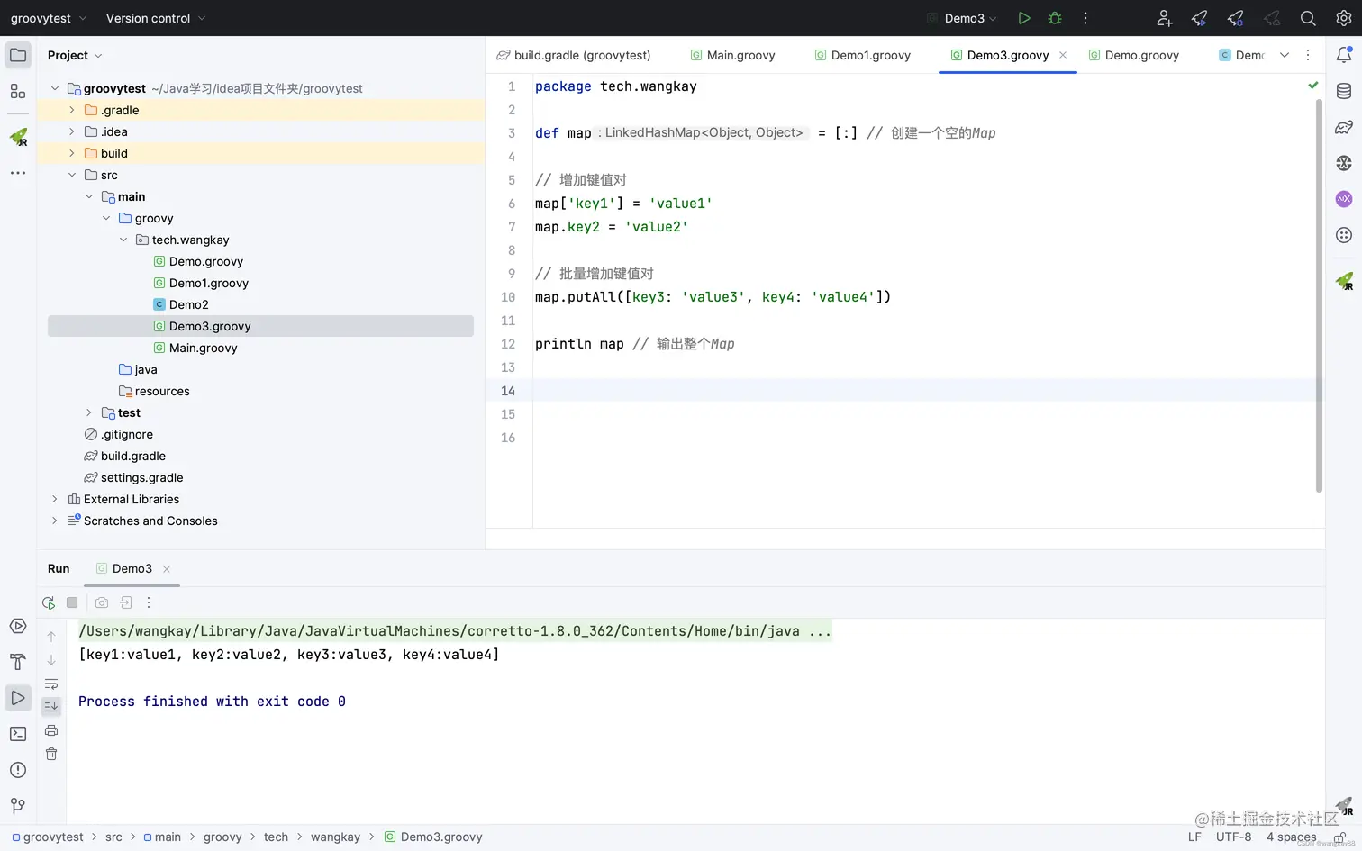Print console output with printer icon

point(51,730)
